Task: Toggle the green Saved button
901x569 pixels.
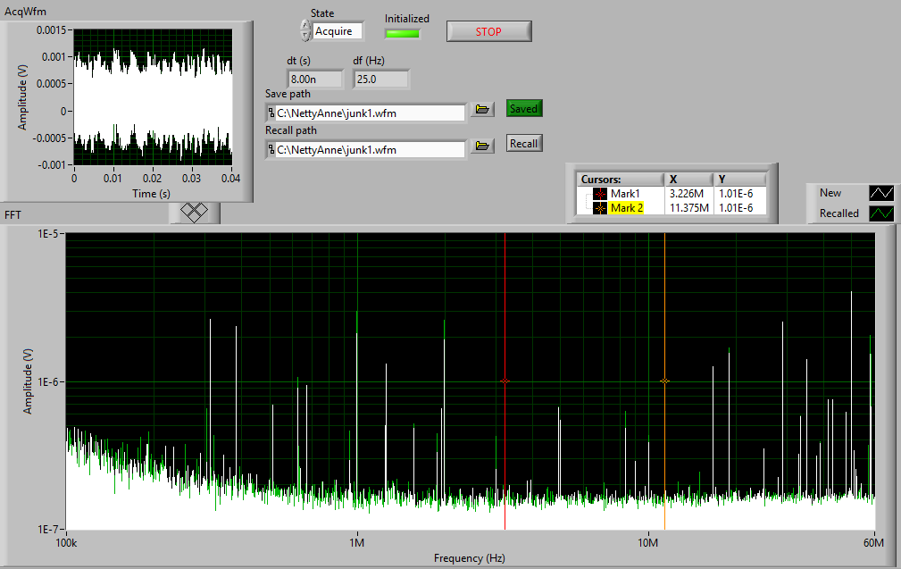Action: tap(524, 108)
